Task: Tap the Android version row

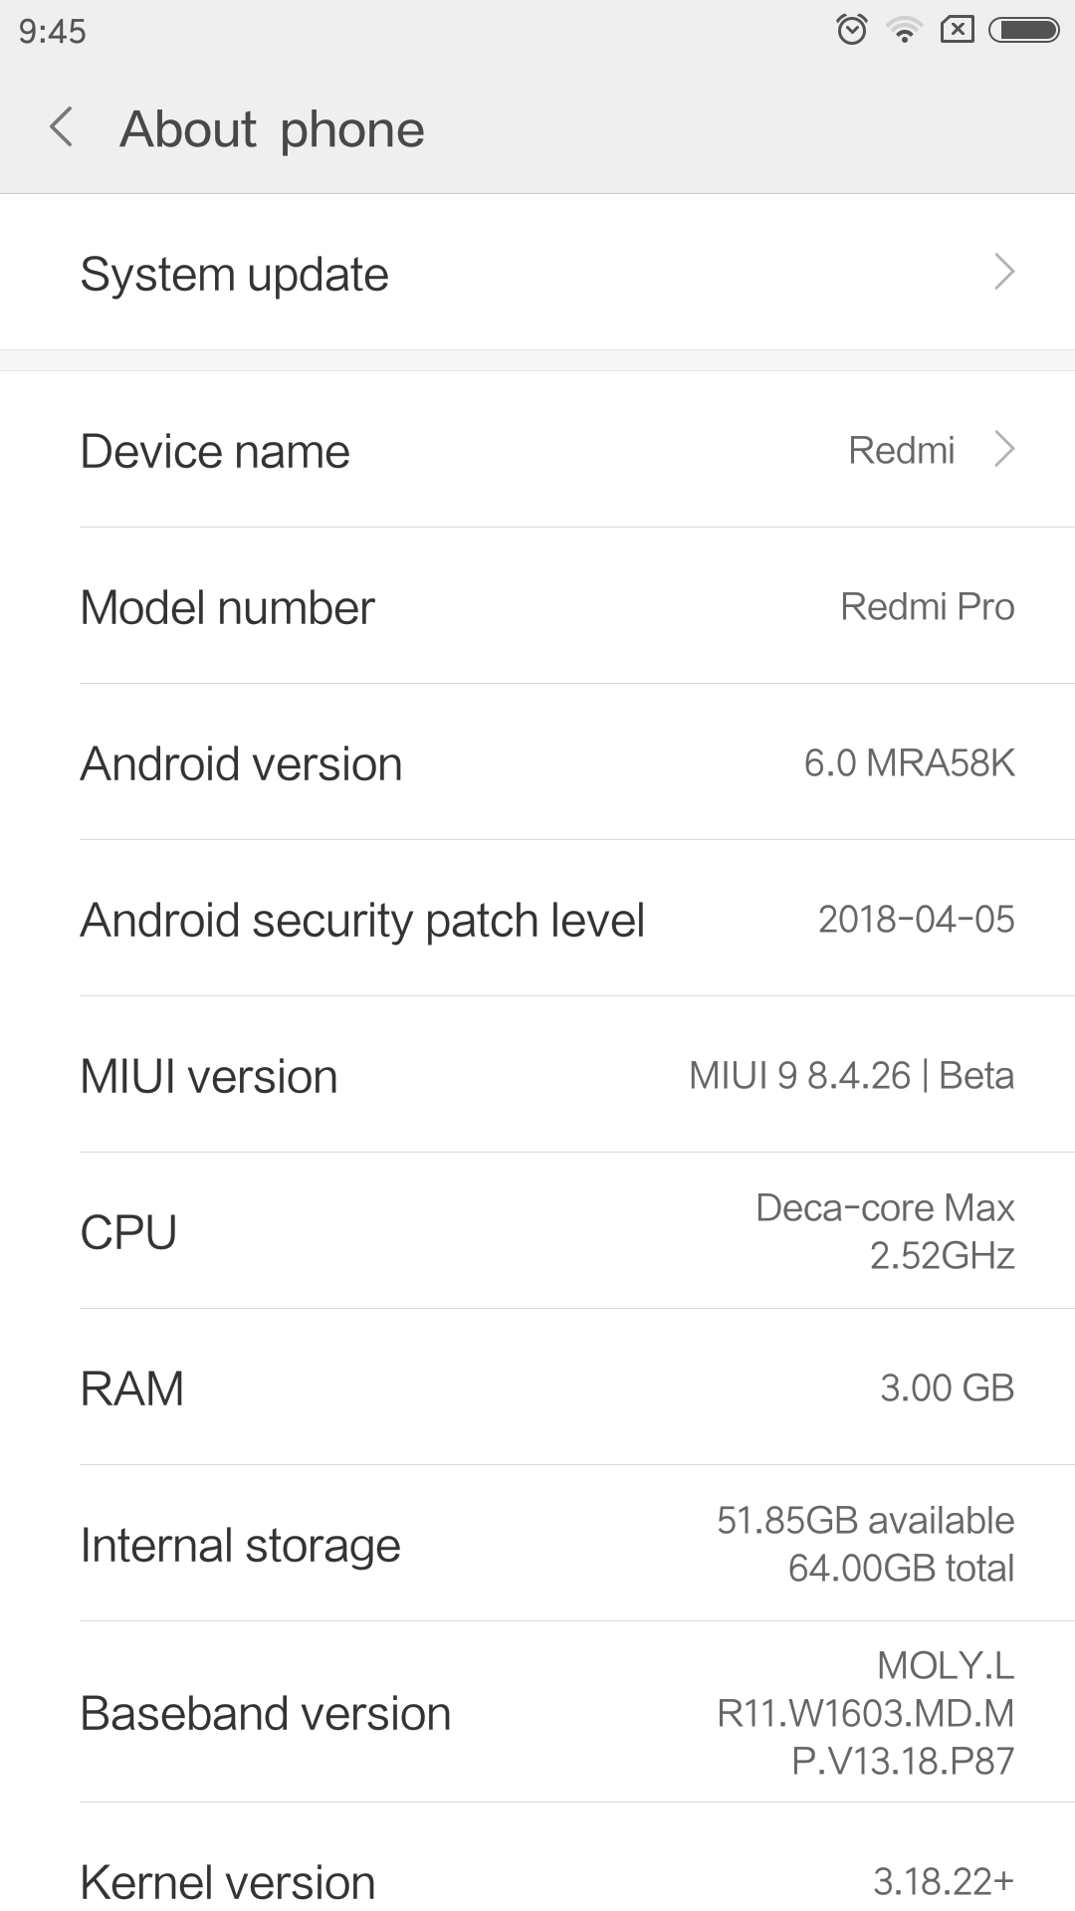Action: pyautogui.click(x=537, y=762)
